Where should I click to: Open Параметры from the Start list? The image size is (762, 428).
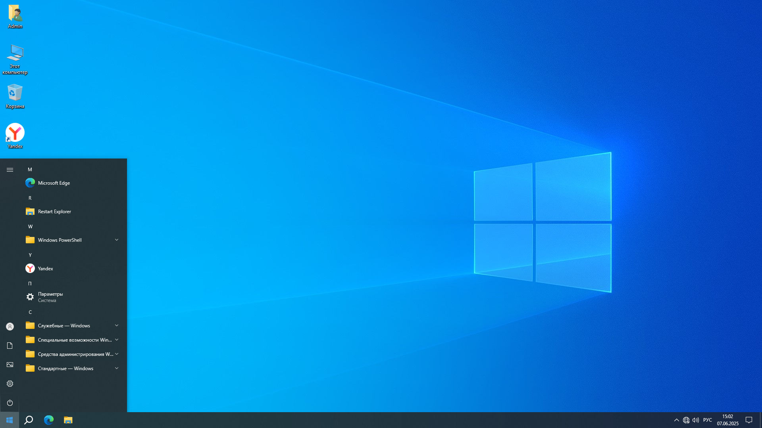click(x=50, y=297)
